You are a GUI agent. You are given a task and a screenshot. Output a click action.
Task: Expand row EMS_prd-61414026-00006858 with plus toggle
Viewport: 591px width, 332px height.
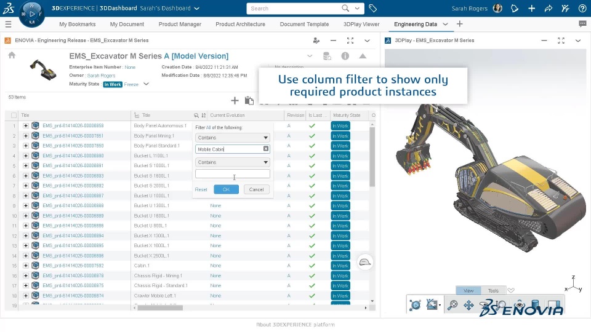[x=26, y=125]
